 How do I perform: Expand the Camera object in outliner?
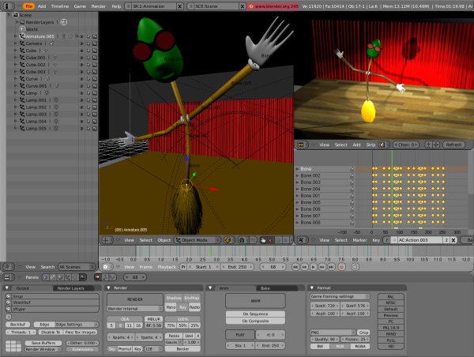coord(17,43)
